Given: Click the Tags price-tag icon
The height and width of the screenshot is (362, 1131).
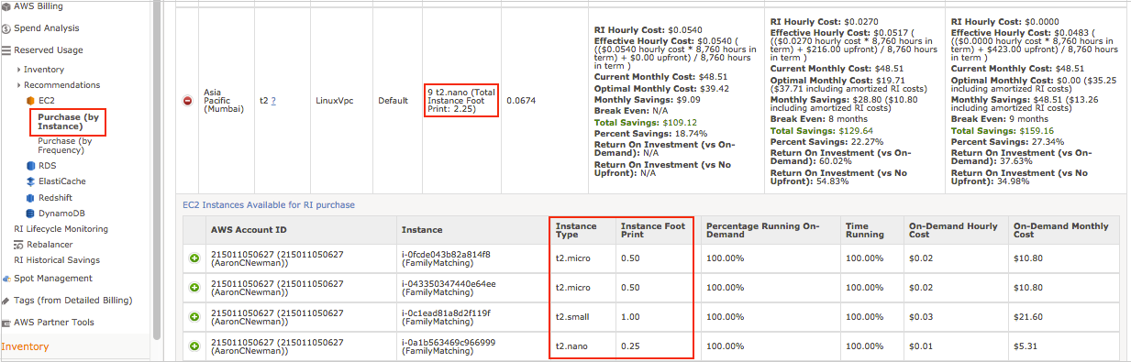Looking at the screenshot, I should click(x=6, y=300).
